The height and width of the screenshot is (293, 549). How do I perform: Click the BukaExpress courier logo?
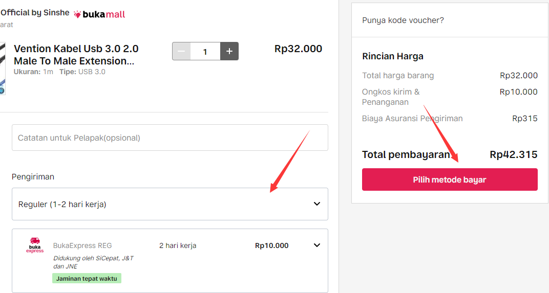tap(35, 245)
